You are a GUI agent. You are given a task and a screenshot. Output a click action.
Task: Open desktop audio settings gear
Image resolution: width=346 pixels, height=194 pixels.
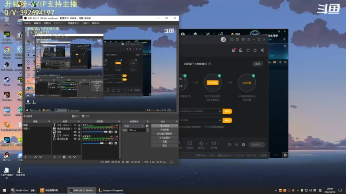pos(116,143)
